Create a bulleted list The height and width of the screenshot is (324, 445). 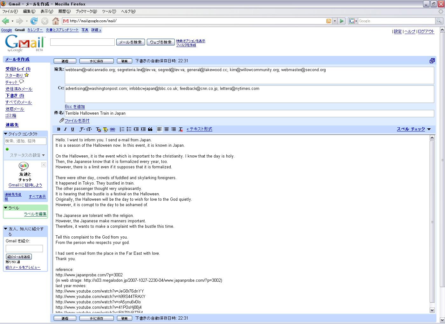[129, 129]
